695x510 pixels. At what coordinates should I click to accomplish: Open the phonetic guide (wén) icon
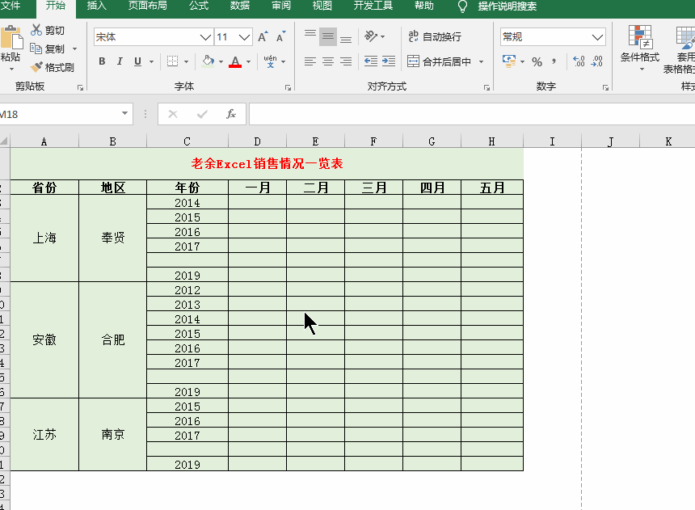click(270, 61)
